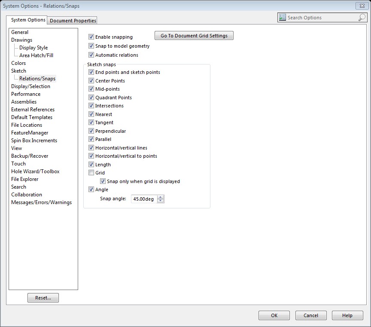
Task: Click the Search Options list icon
Action: (x=283, y=18)
